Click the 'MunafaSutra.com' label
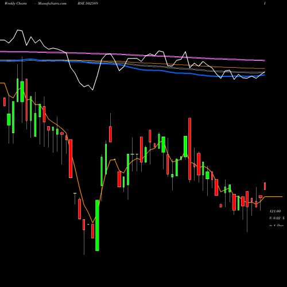Viewport: 287px width, 287px height. (x=52, y=3)
